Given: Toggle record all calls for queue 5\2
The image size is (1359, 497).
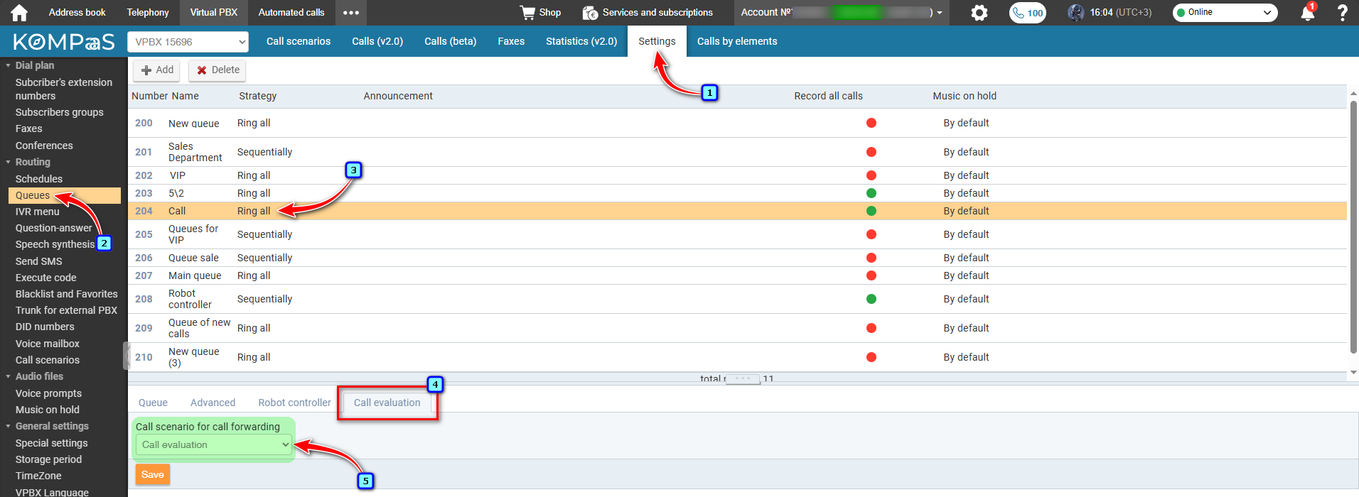Looking at the screenshot, I should point(871,193).
